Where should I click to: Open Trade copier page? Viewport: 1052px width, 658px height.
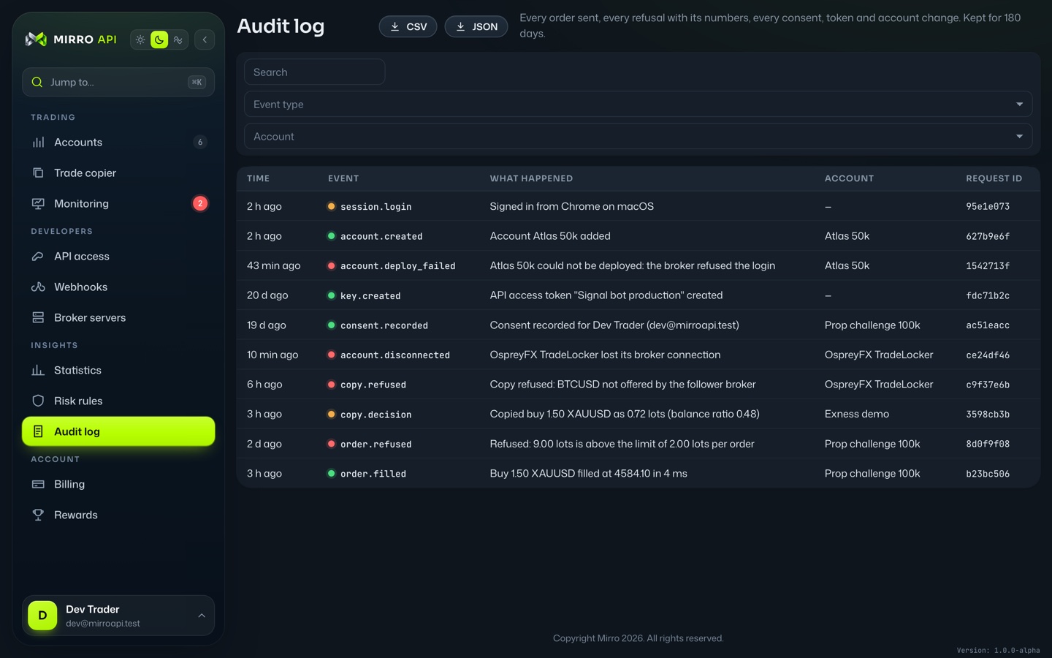[118, 173]
